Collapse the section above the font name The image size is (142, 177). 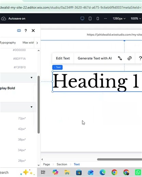(31, 78)
